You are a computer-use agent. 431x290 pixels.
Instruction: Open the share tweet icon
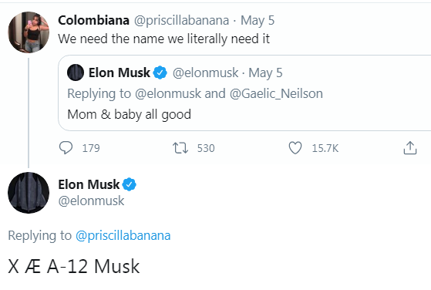(410, 148)
